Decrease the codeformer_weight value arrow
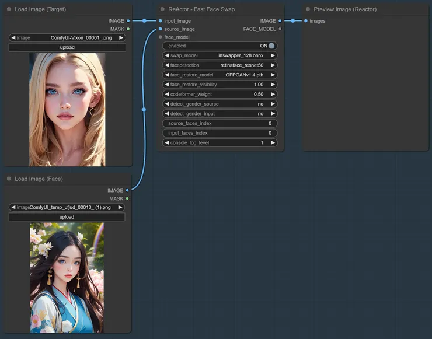The width and height of the screenshot is (432, 339). (x=166, y=95)
